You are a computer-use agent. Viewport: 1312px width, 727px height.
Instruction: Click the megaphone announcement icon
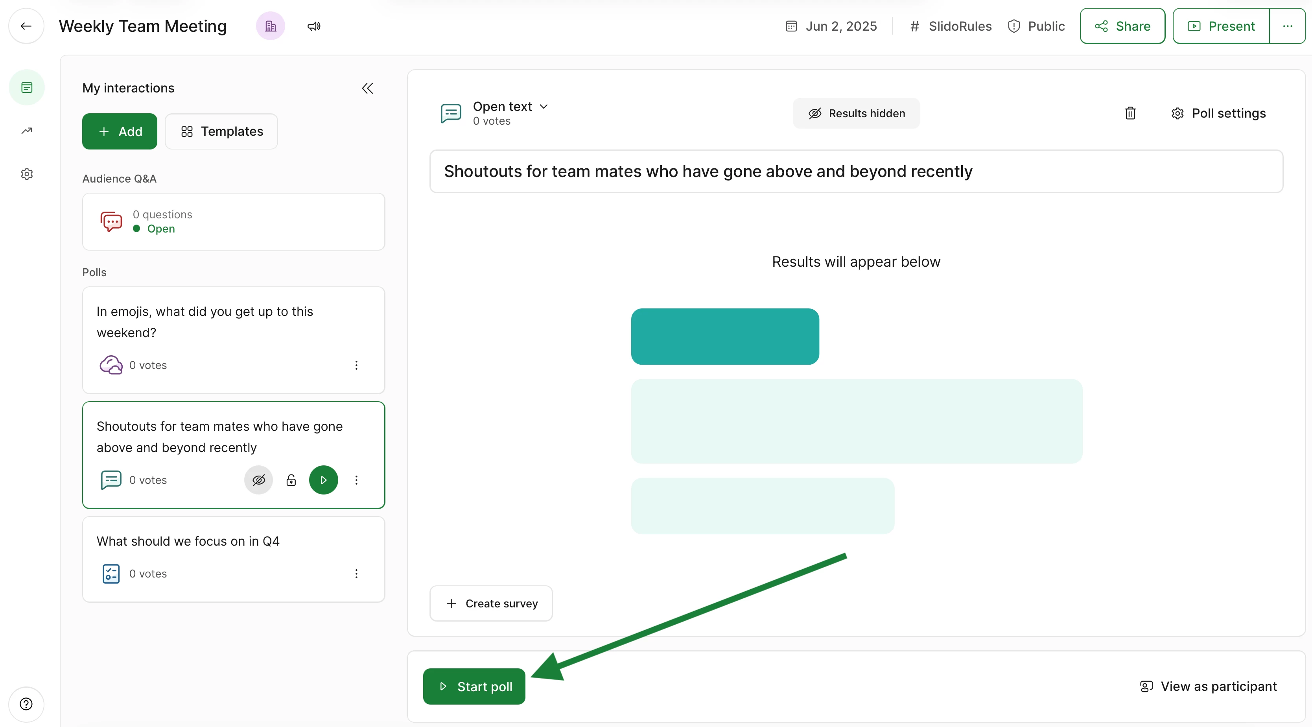pos(314,26)
